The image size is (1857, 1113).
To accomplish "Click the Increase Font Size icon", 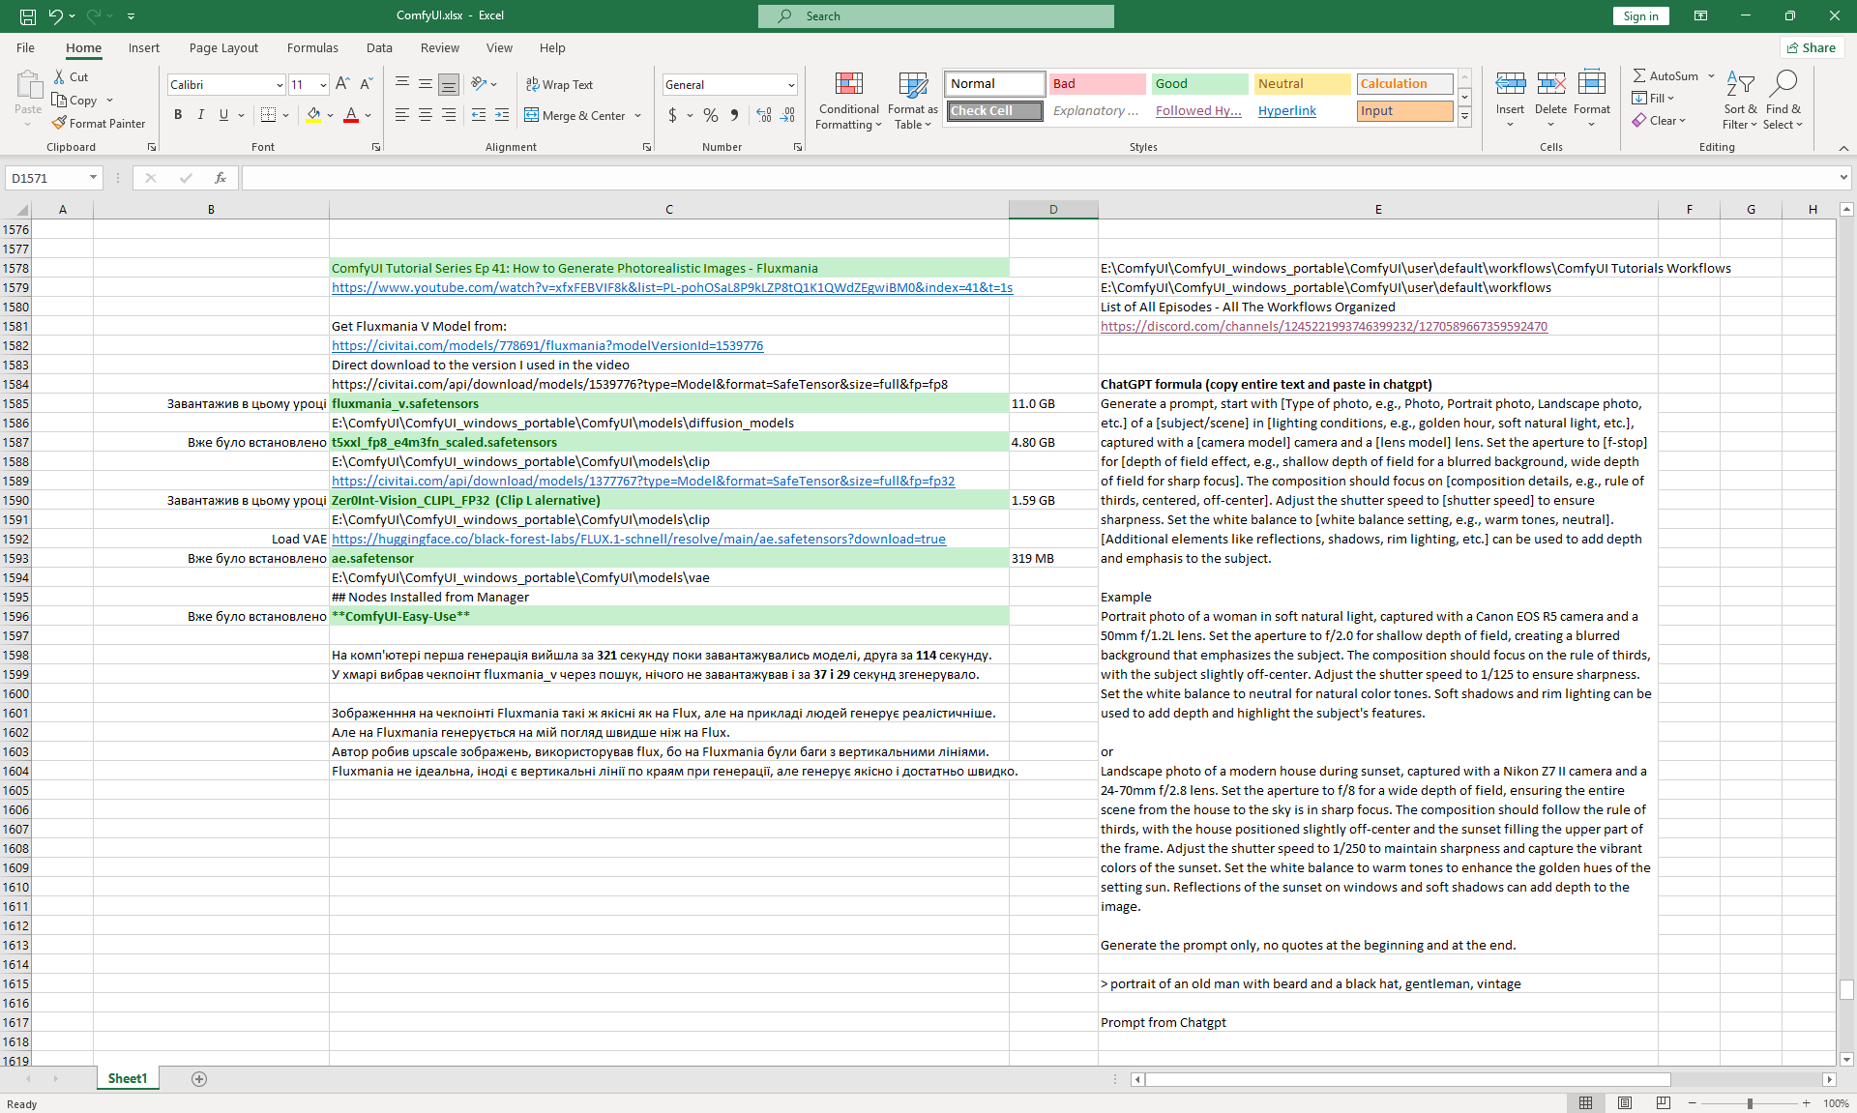I will (342, 84).
